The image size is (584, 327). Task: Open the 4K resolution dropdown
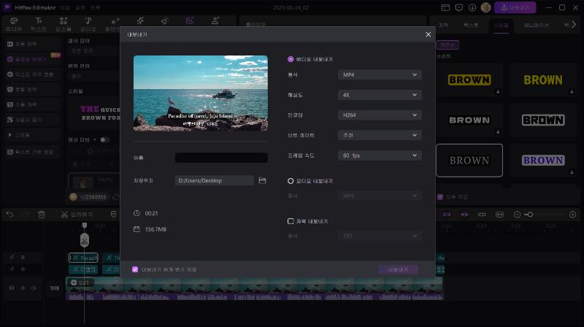pos(380,95)
